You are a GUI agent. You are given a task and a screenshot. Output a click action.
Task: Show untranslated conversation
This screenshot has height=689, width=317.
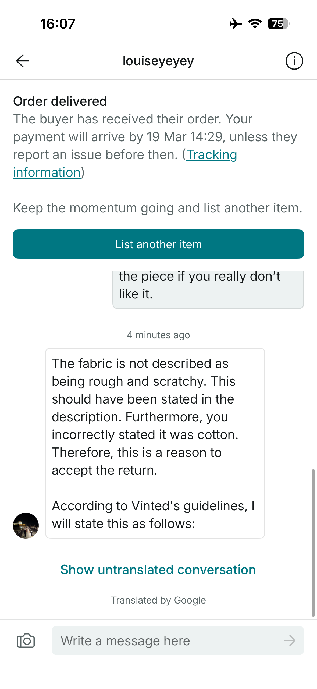pyautogui.click(x=158, y=570)
